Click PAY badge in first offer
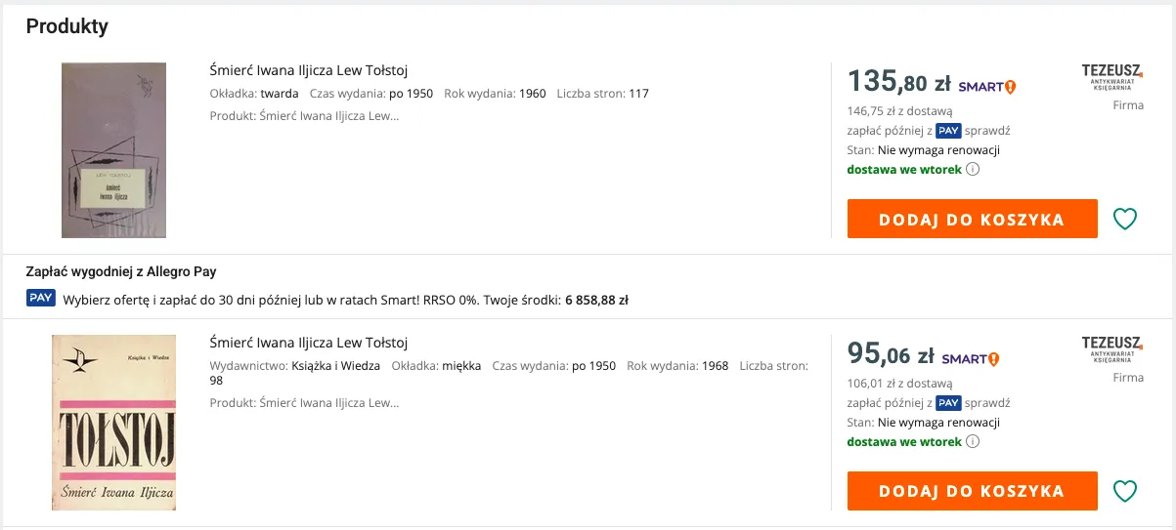1176x530 pixels. tap(948, 131)
